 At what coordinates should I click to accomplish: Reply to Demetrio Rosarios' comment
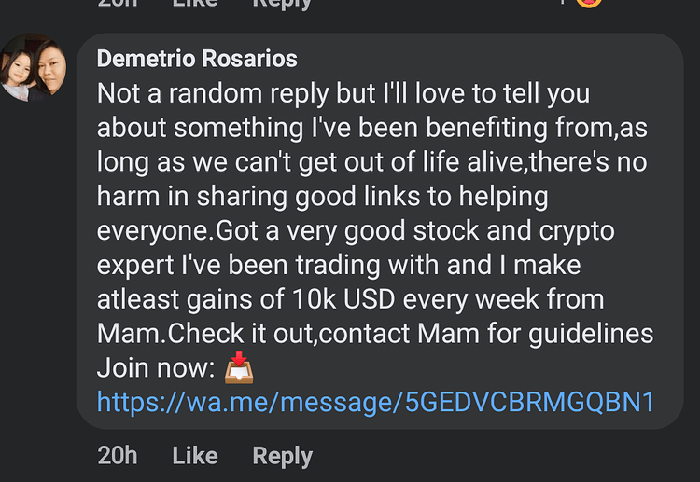coord(282,456)
